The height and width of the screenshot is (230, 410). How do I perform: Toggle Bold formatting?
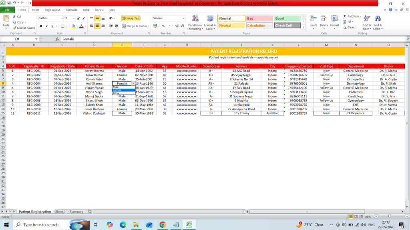41,26
